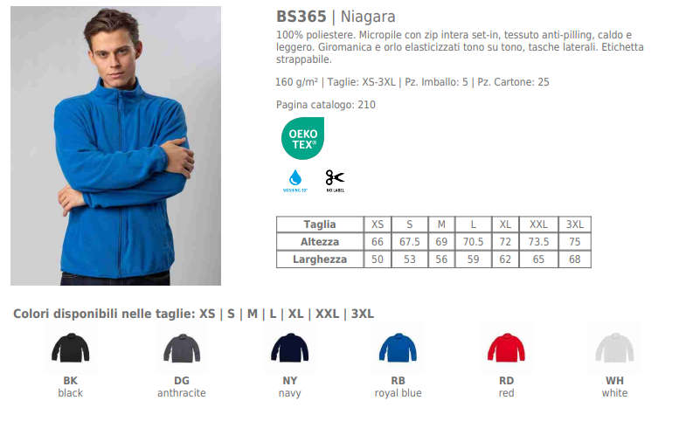Viewport: 686px width, 435px height.
Task: Click the BS365 product code heading
Action: (301, 17)
